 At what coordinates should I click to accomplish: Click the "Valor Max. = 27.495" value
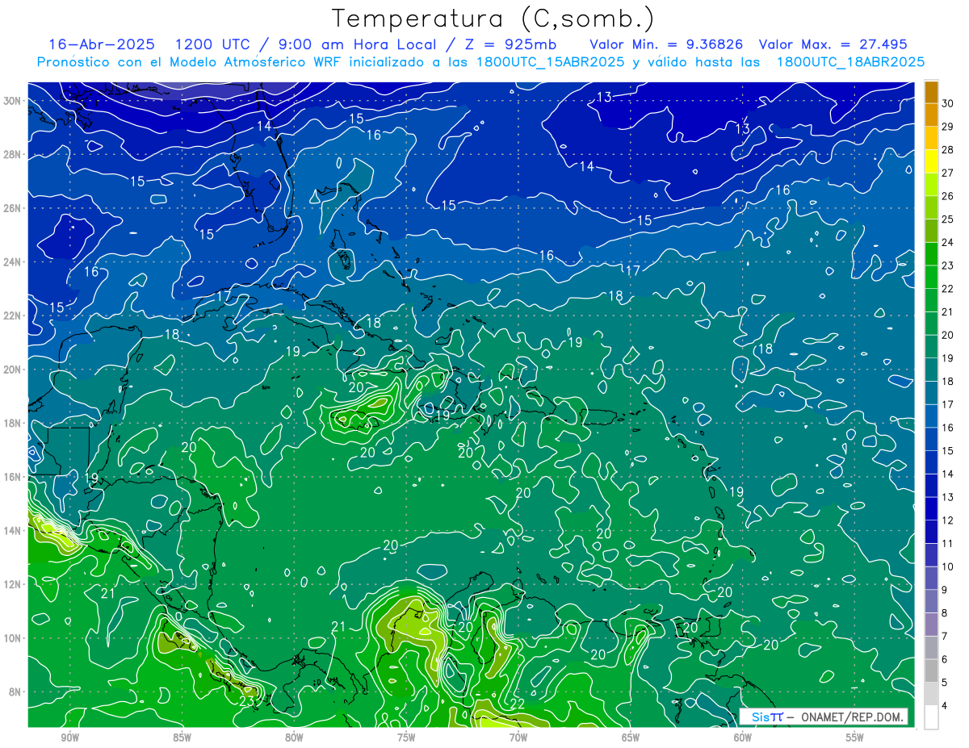[833, 44]
